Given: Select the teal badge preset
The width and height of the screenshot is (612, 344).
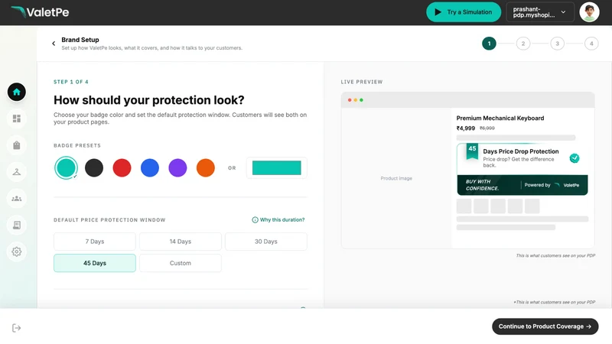Looking at the screenshot, I should [66, 167].
